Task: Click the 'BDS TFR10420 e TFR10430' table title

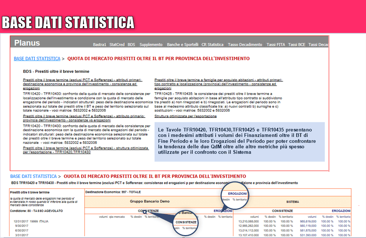Action: (154, 183)
